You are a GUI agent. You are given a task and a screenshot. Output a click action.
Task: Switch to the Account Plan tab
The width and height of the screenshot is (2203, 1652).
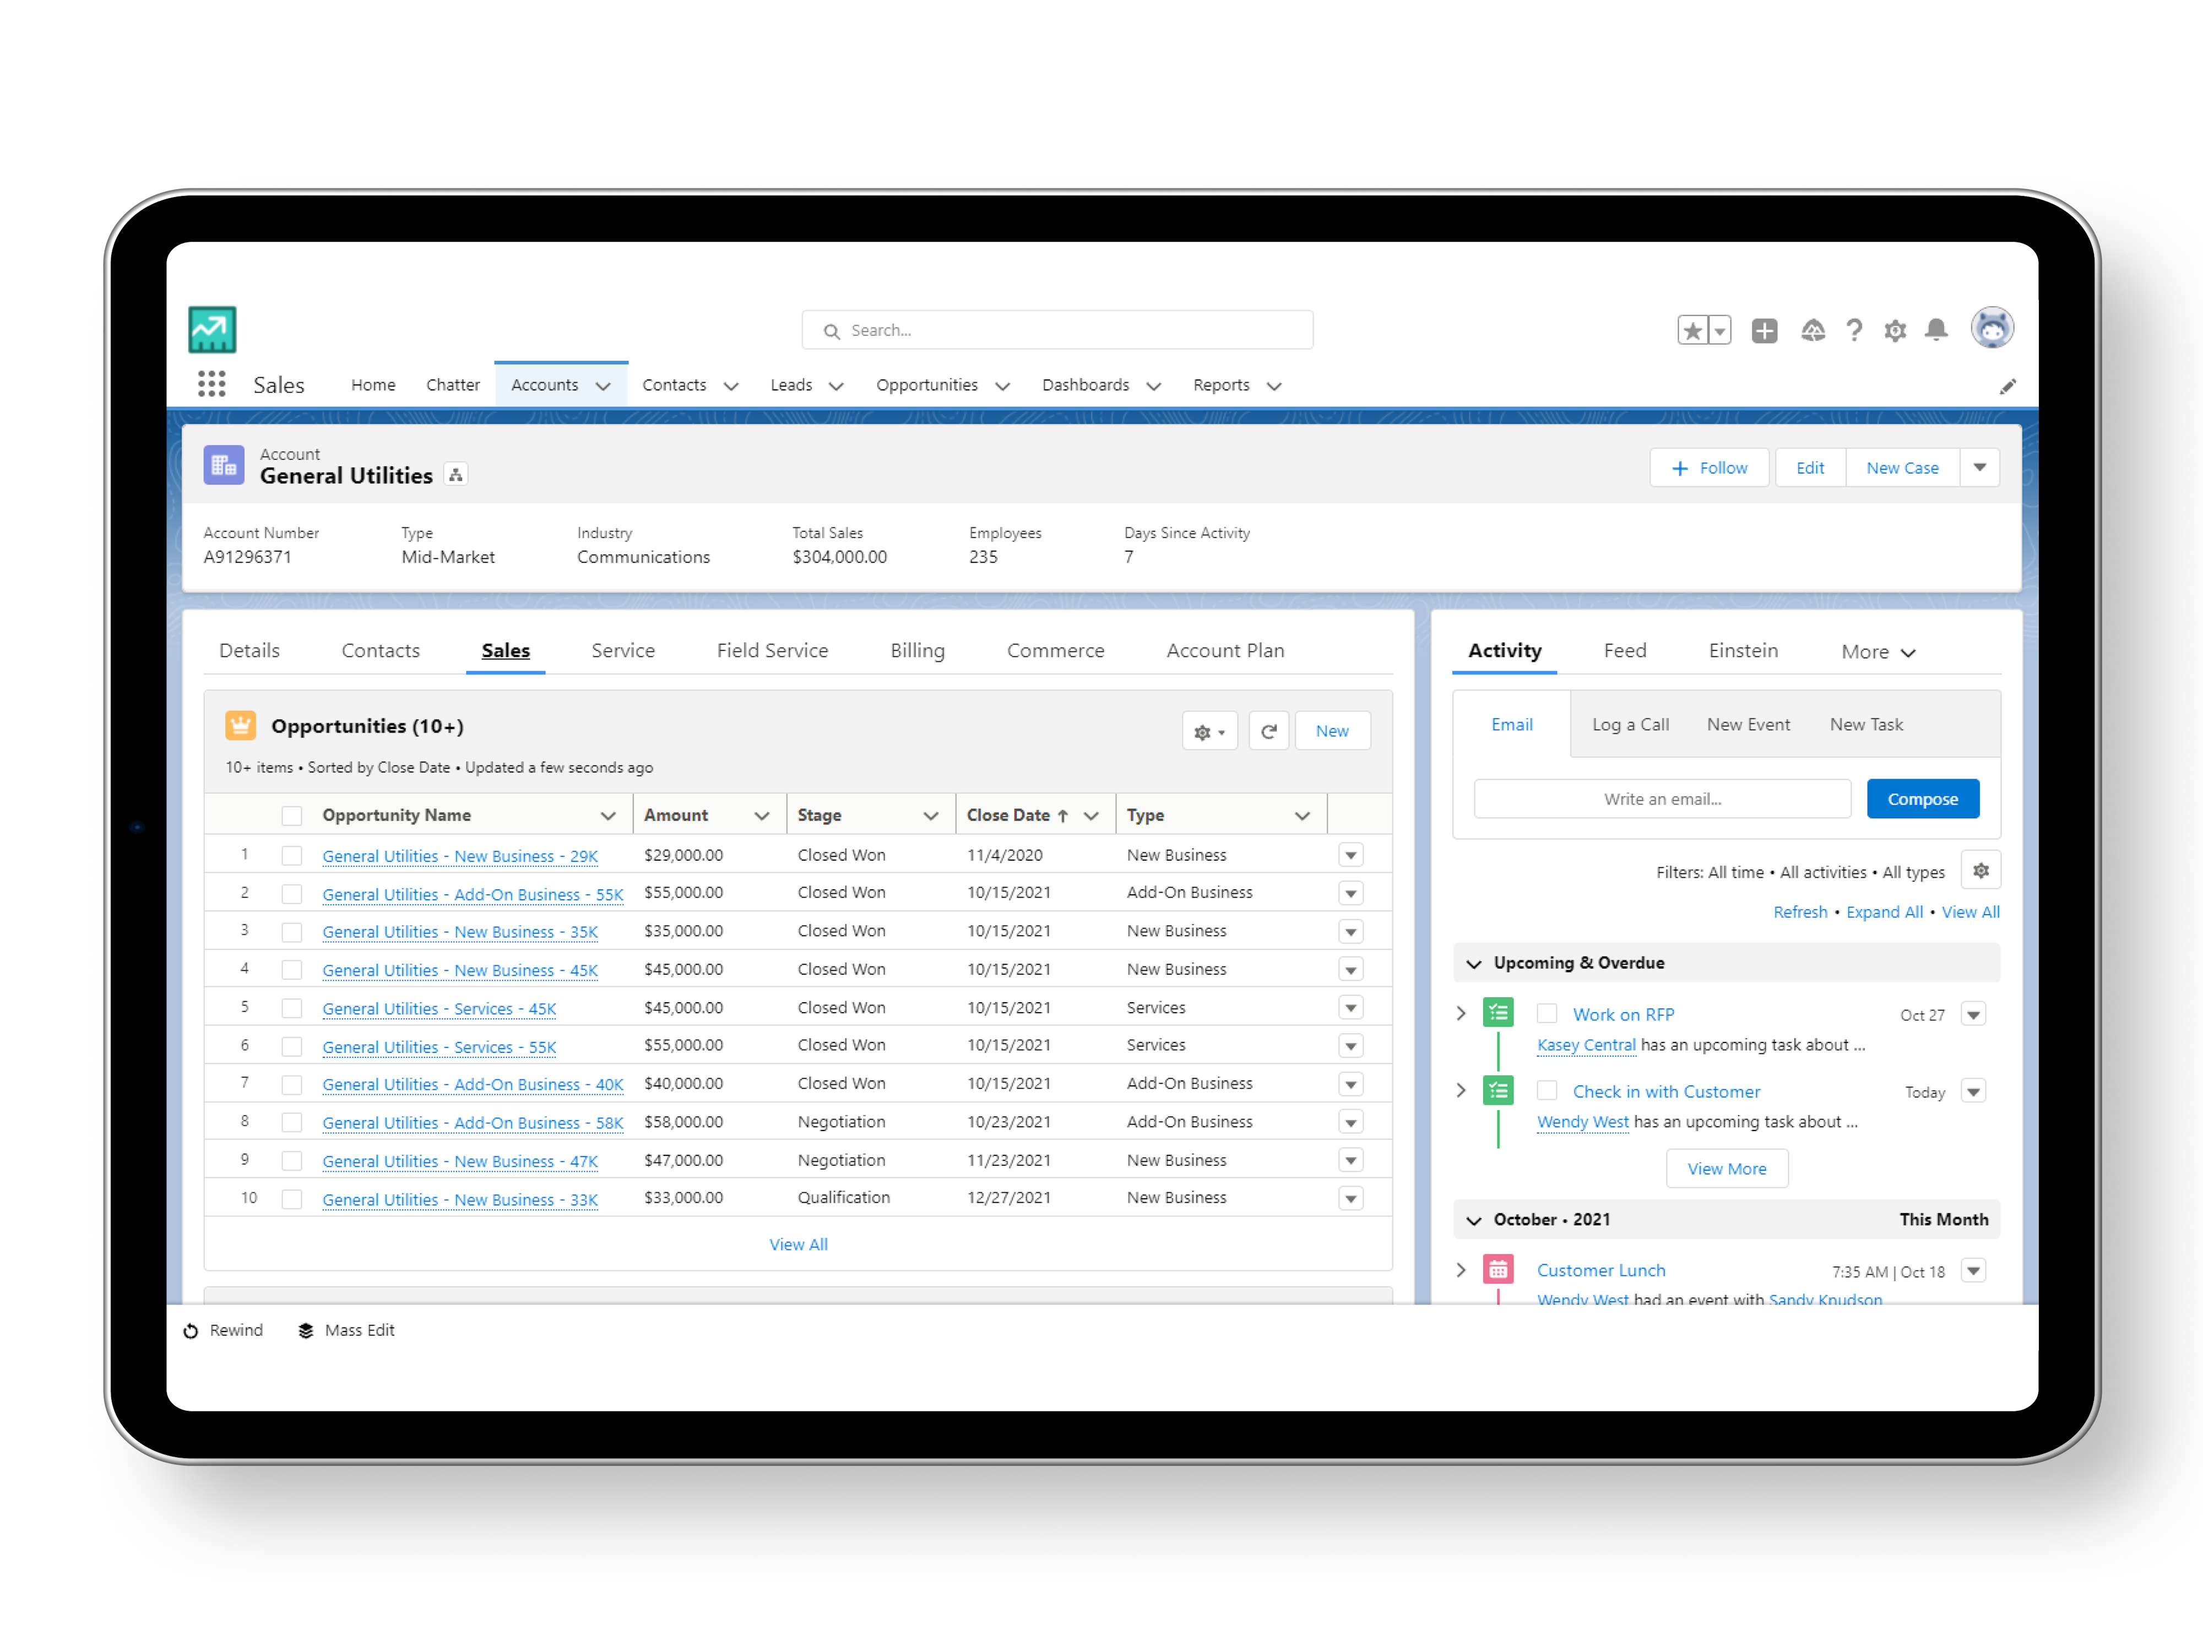coord(1225,650)
